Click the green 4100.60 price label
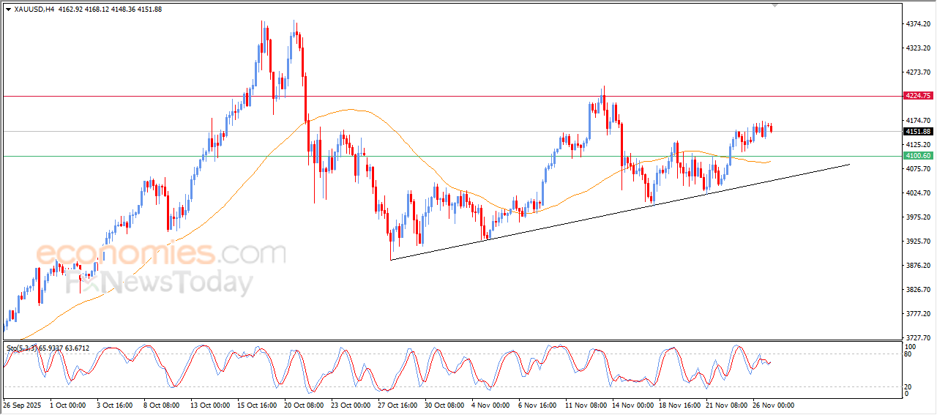Viewport: 937px width, 415px height. click(x=917, y=156)
